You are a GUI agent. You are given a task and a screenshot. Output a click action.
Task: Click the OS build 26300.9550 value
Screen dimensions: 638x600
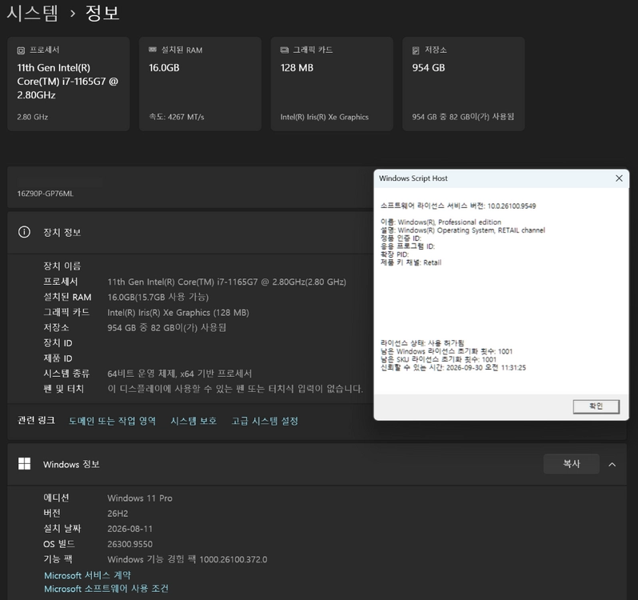pyautogui.click(x=130, y=544)
